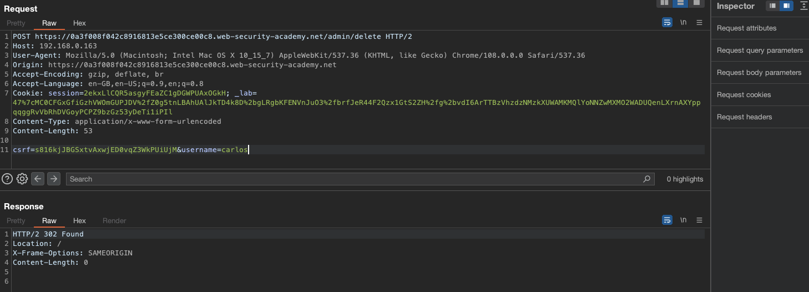Switch to side-by-side split layout

[664, 3]
